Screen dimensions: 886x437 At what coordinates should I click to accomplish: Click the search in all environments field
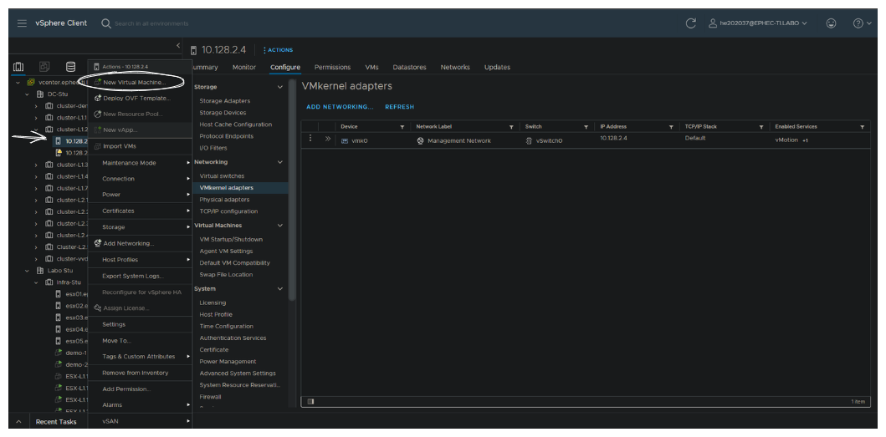click(151, 23)
